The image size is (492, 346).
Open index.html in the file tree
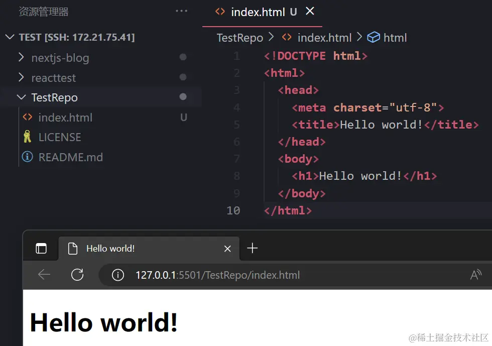tap(65, 118)
